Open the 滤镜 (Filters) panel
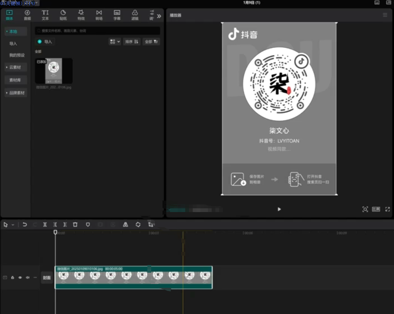The image size is (394, 314). (x=135, y=15)
